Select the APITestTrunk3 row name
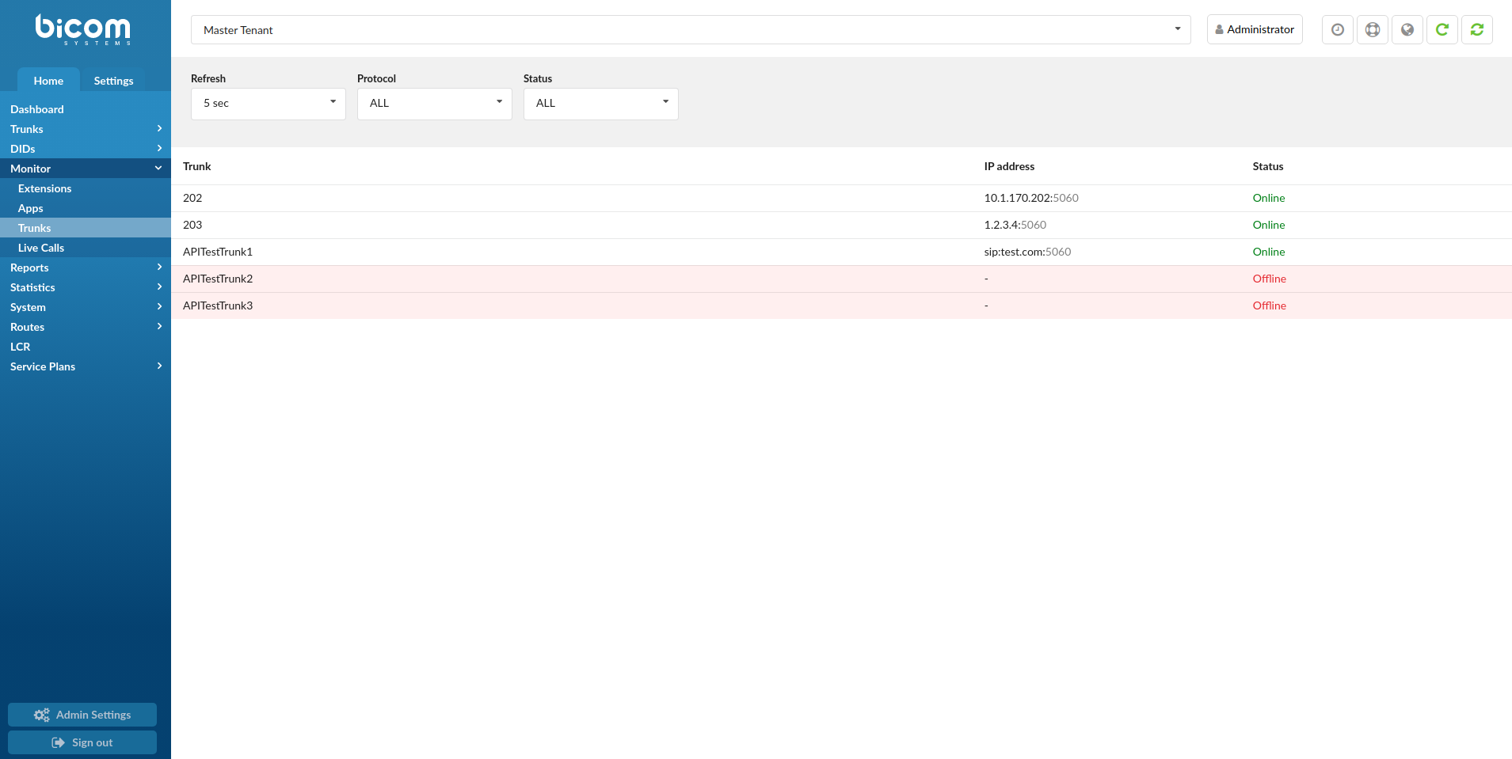1512x759 pixels. [x=218, y=305]
